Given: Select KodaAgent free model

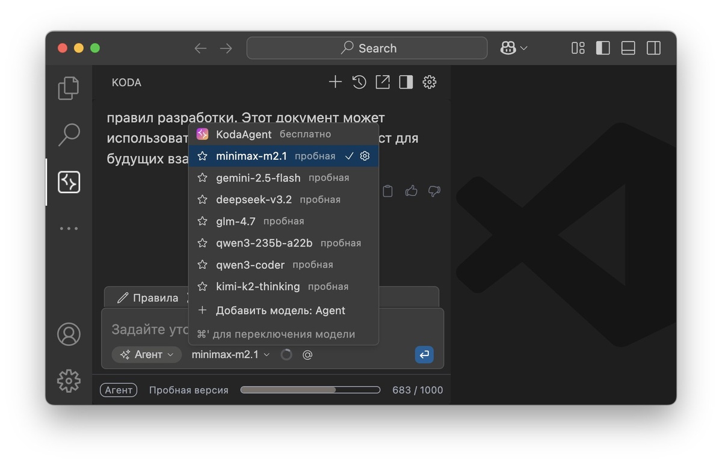Looking at the screenshot, I should click(x=283, y=134).
